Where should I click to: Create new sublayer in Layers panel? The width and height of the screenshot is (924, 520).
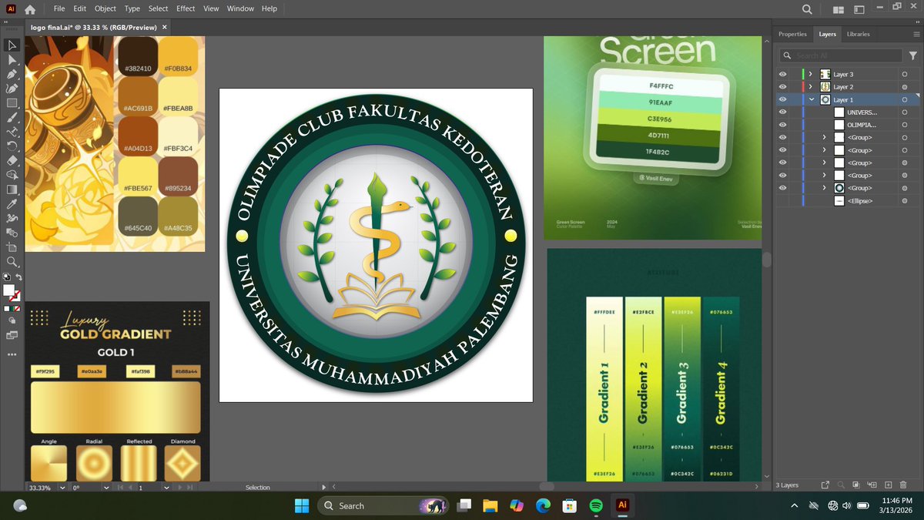[x=872, y=485]
